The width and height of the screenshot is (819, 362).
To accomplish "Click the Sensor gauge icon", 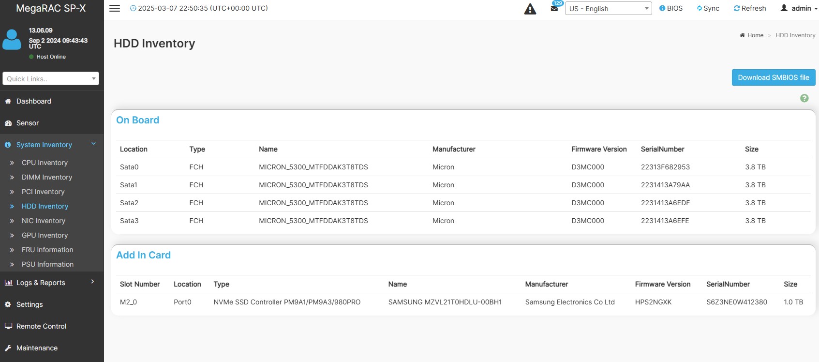I will coord(8,123).
